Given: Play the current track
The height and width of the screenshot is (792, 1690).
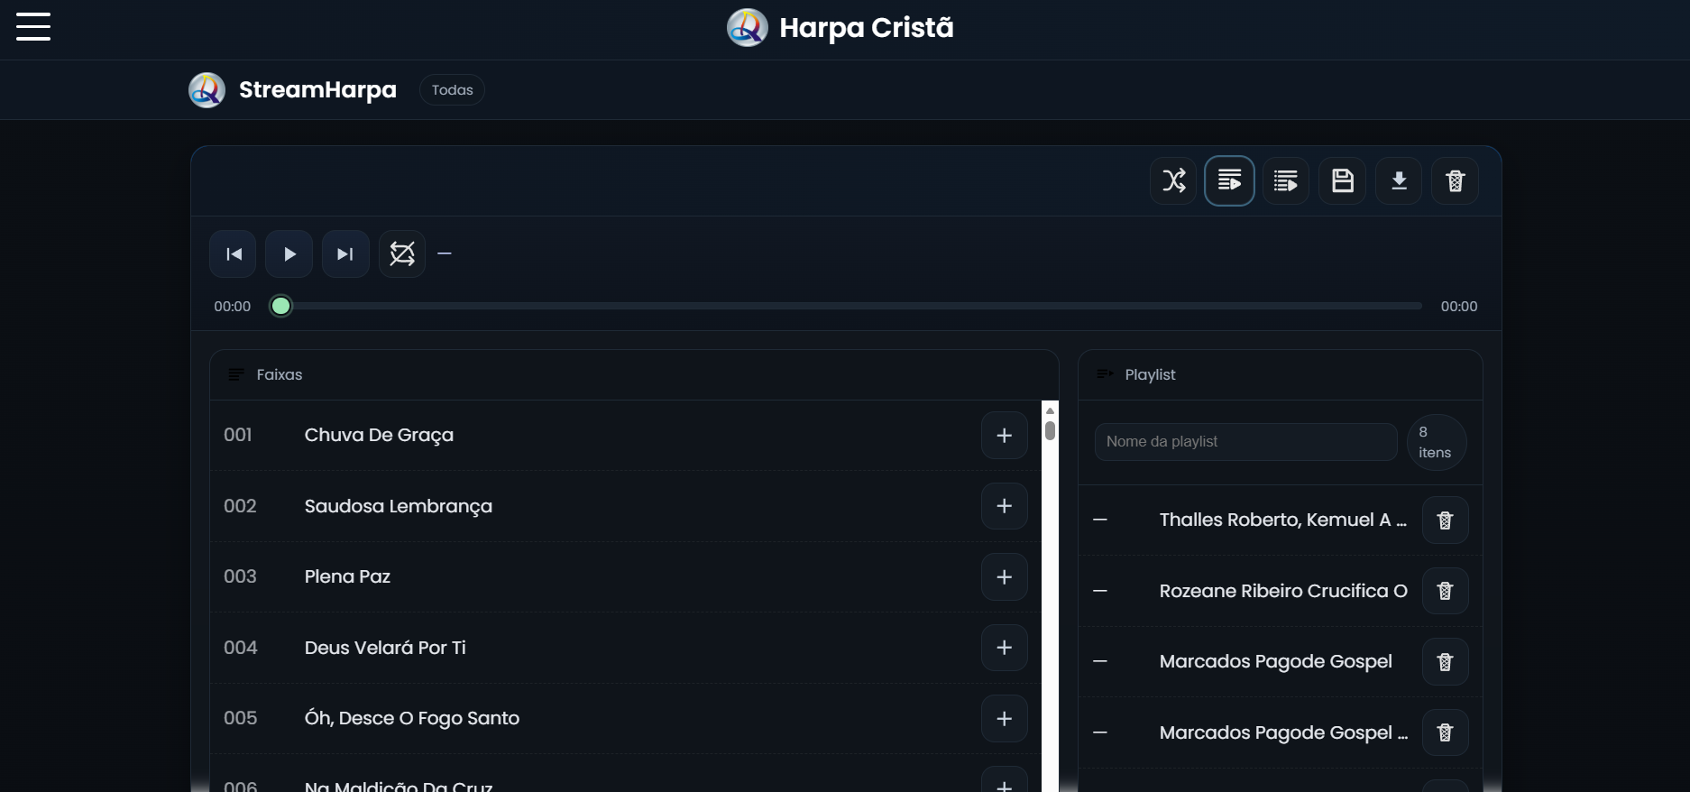Looking at the screenshot, I should (x=289, y=254).
